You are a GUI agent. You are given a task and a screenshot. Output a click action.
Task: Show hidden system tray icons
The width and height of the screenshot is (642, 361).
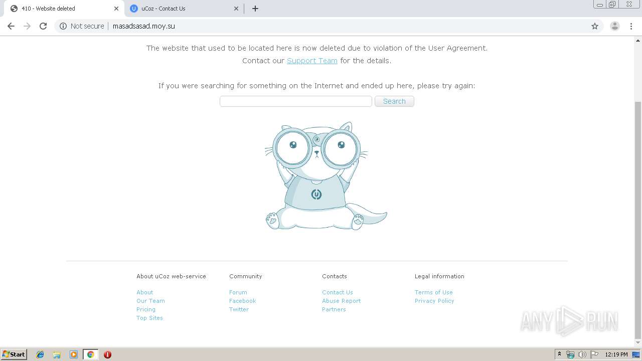tap(559, 354)
